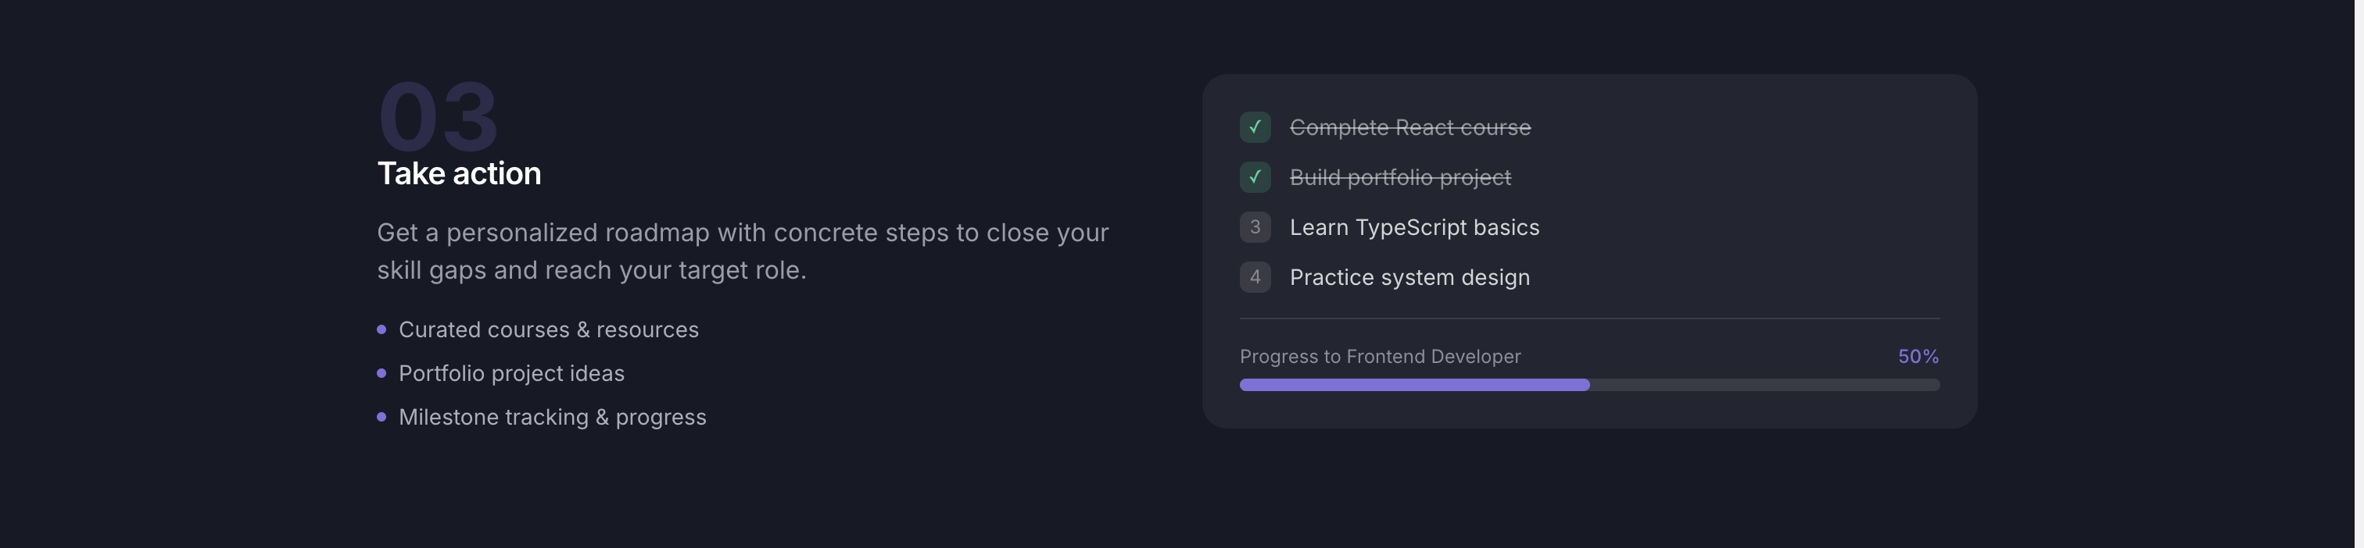Select Practice system design item
This screenshot has height=548, width=2364.
click(x=1409, y=277)
